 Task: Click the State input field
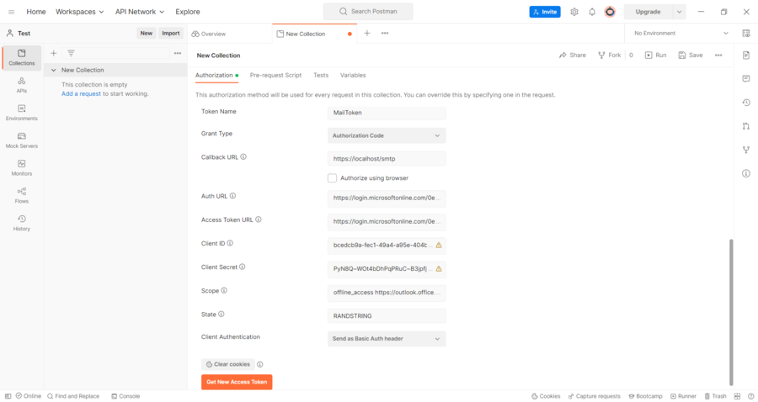[x=387, y=316]
